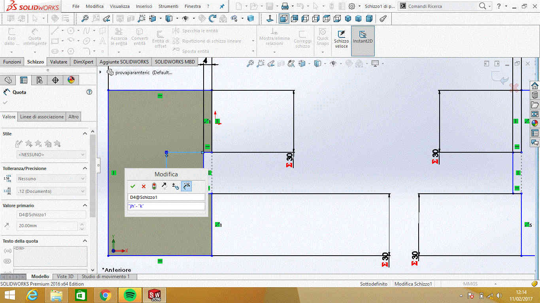Open the Inserisci menu

coord(144,6)
